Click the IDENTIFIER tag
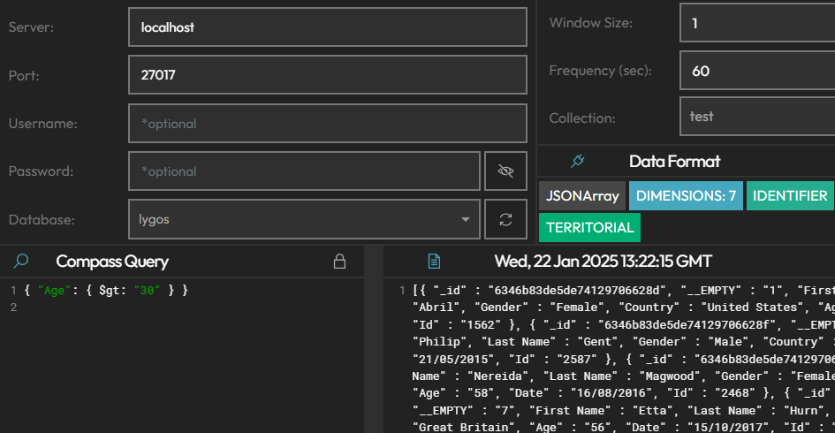This screenshot has height=433, width=835. [790, 196]
